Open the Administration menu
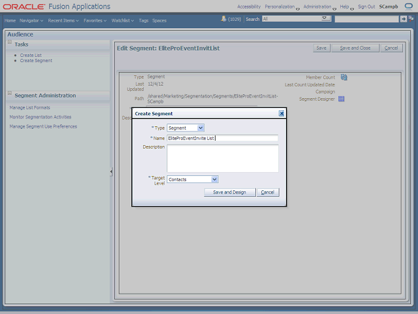Viewport: 418px width, 314px height. click(x=319, y=7)
